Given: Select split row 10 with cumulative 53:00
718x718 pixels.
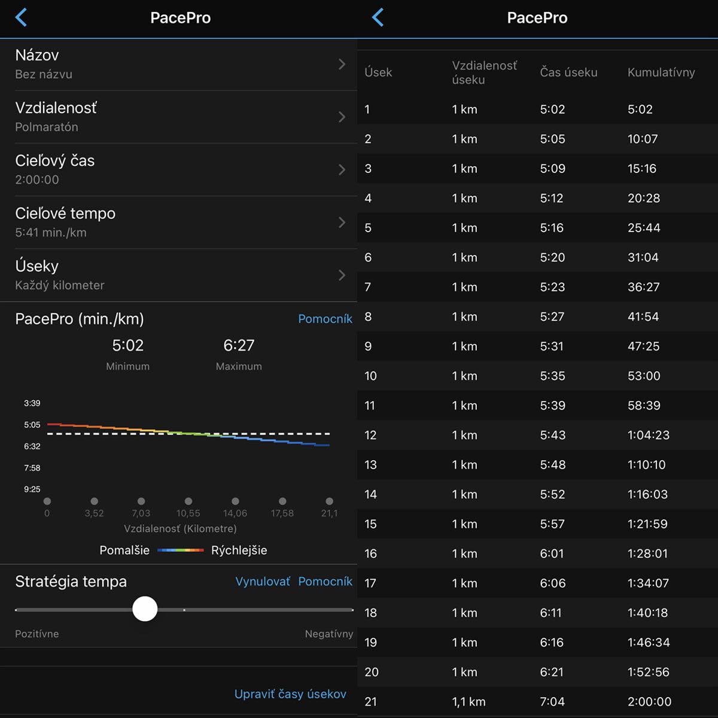Looking at the screenshot, I should coord(537,376).
